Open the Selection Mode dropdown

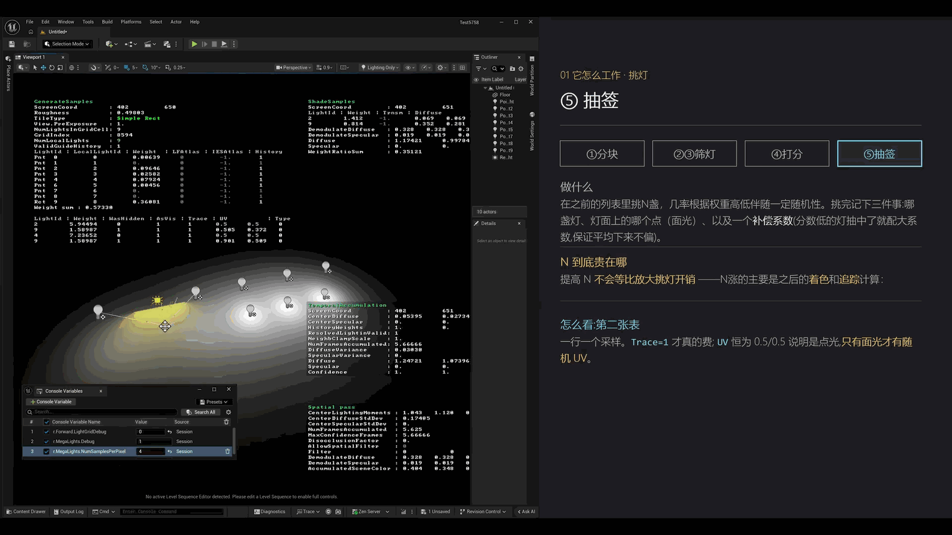67,44
